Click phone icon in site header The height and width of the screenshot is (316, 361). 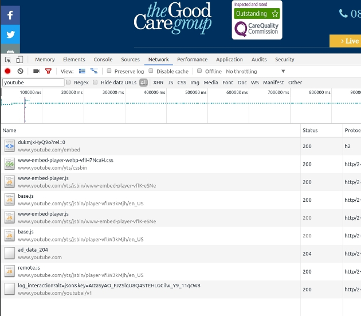click(343, 14)
